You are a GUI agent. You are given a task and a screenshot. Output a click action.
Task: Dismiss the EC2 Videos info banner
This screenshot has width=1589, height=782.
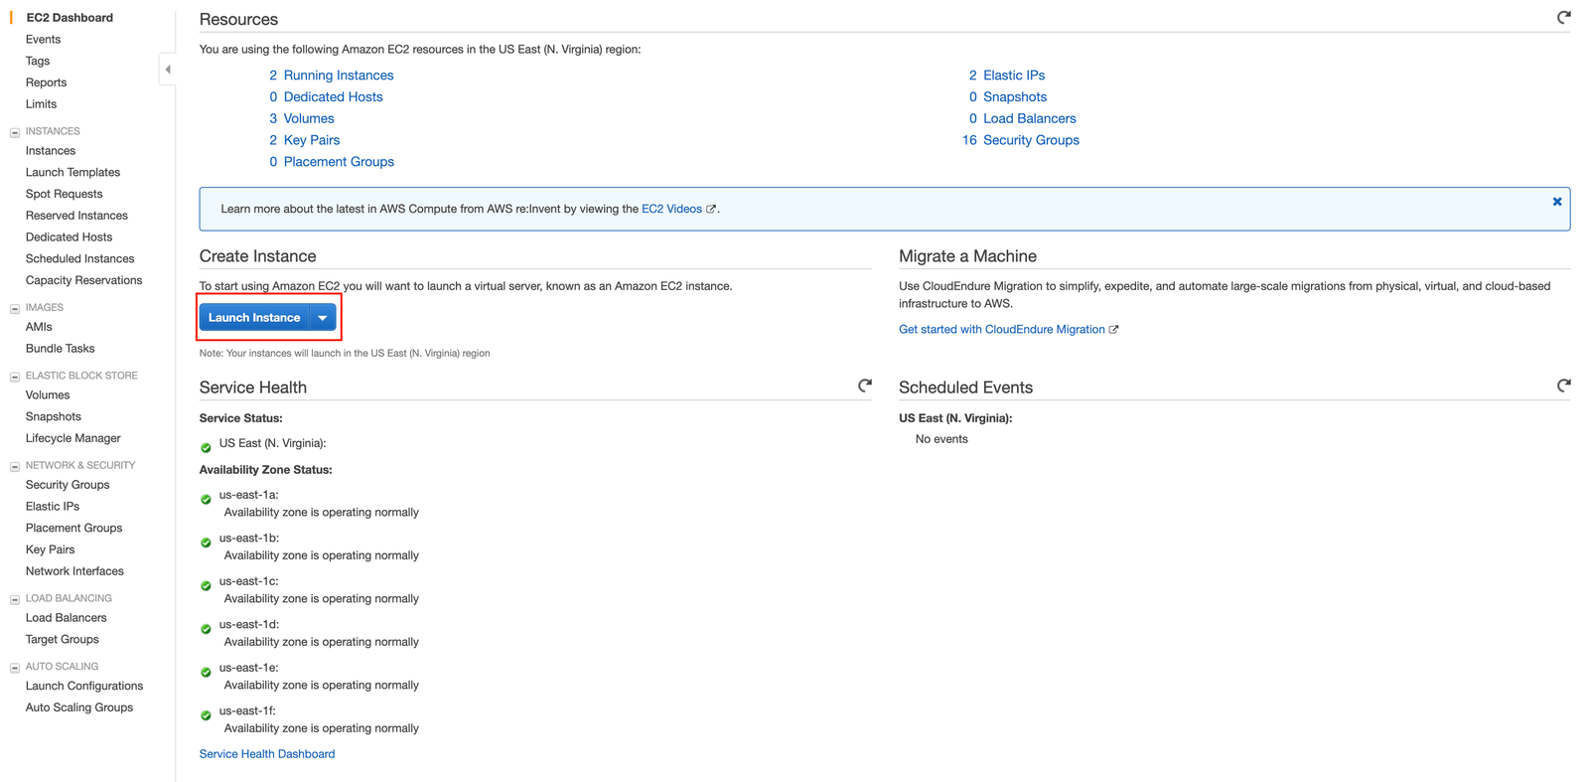pyautogui.click(x=1557, y=202)
